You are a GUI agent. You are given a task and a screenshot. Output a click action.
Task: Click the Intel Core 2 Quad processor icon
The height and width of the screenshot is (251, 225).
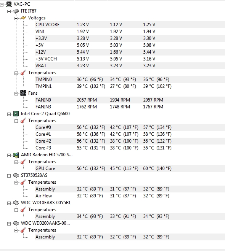16,114
